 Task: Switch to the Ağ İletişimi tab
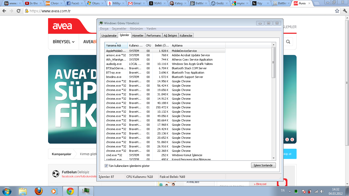(x=170, y=36)
